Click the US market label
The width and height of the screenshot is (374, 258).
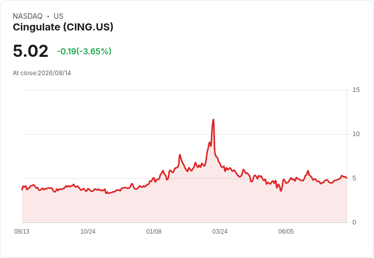58,16
